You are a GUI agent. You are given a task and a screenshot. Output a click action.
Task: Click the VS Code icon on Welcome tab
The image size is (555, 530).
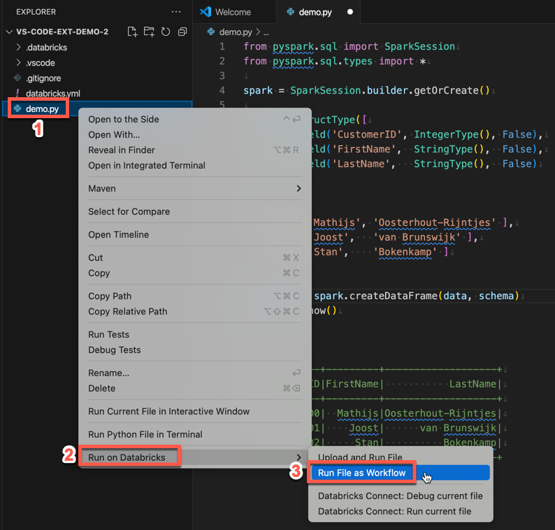click(x=206, y=12)
